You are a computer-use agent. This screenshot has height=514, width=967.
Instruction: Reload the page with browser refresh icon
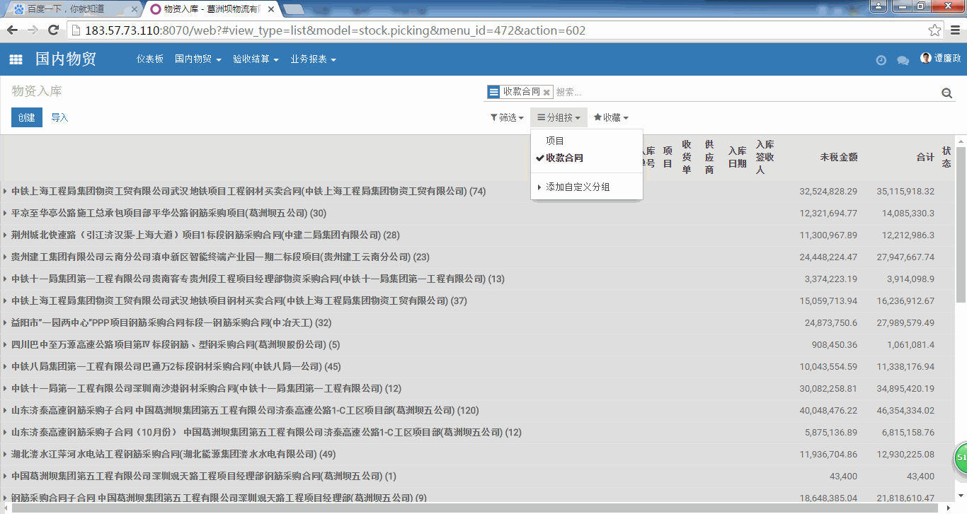(53, 30)
